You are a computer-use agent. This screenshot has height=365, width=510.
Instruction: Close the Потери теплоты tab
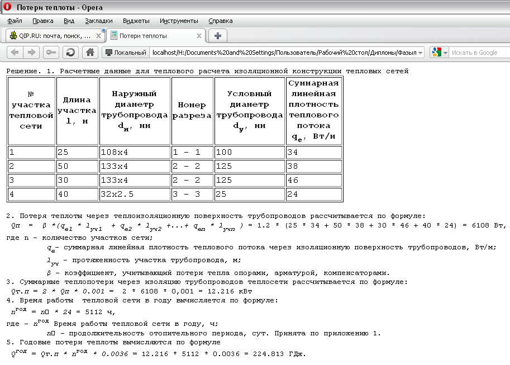[199, 36]
